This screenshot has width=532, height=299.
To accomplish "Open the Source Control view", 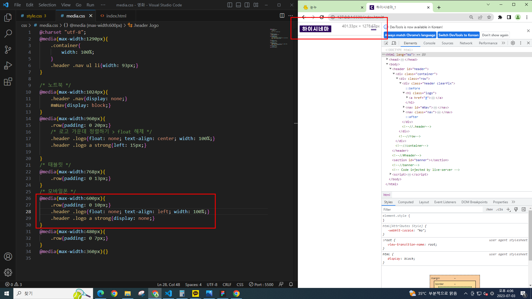I will (x=8, y=50).
